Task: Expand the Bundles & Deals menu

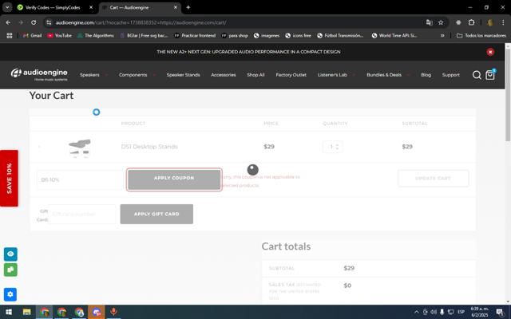Action: 388,75
